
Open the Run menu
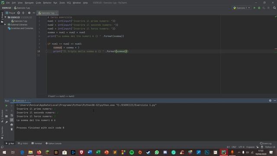(55, 3)
